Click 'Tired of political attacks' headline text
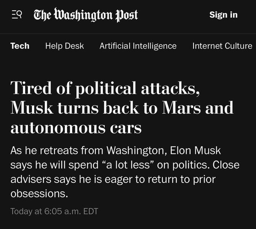The image size is (256, 229). click(105, 88)
